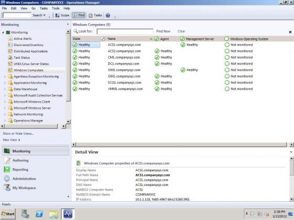Select Discovered Inventory view icon
Viewport: 294px width, 220px height.
pyautogui.click(x=10, y=45)
